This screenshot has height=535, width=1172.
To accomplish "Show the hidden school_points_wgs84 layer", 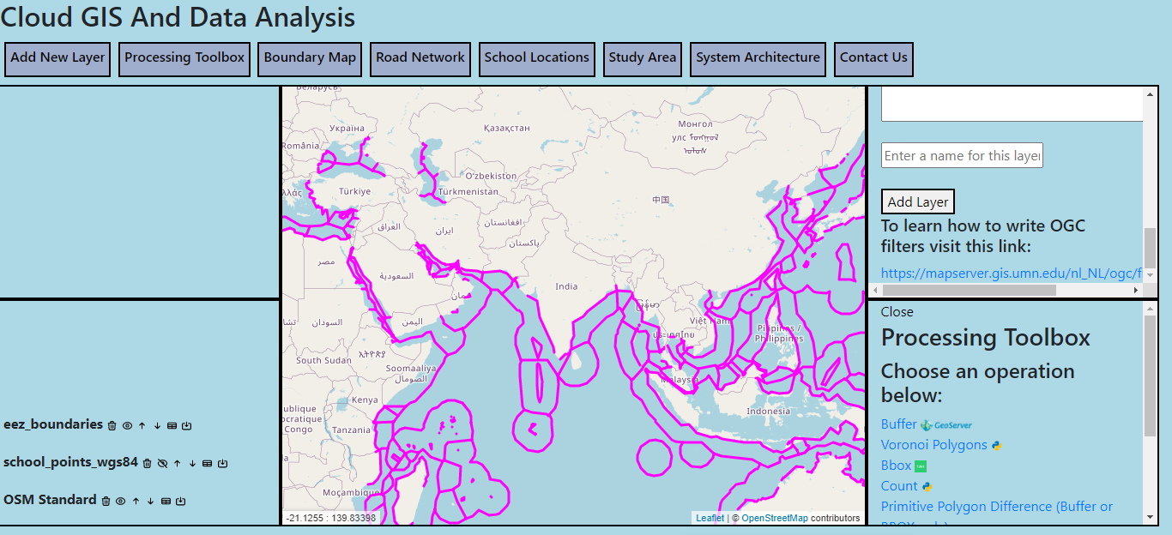I will pyautogui.click(x=162, y=463).
